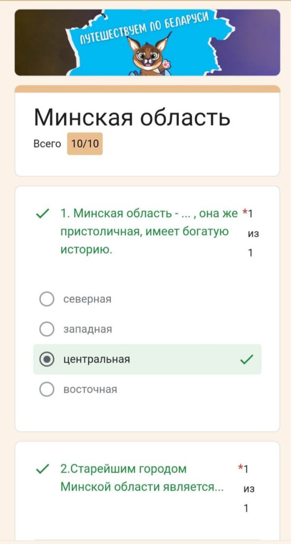Image resolution: width=291 pixels, height=544 pixels.
Task: Click the Всего score label
Action: coord(47,143)
